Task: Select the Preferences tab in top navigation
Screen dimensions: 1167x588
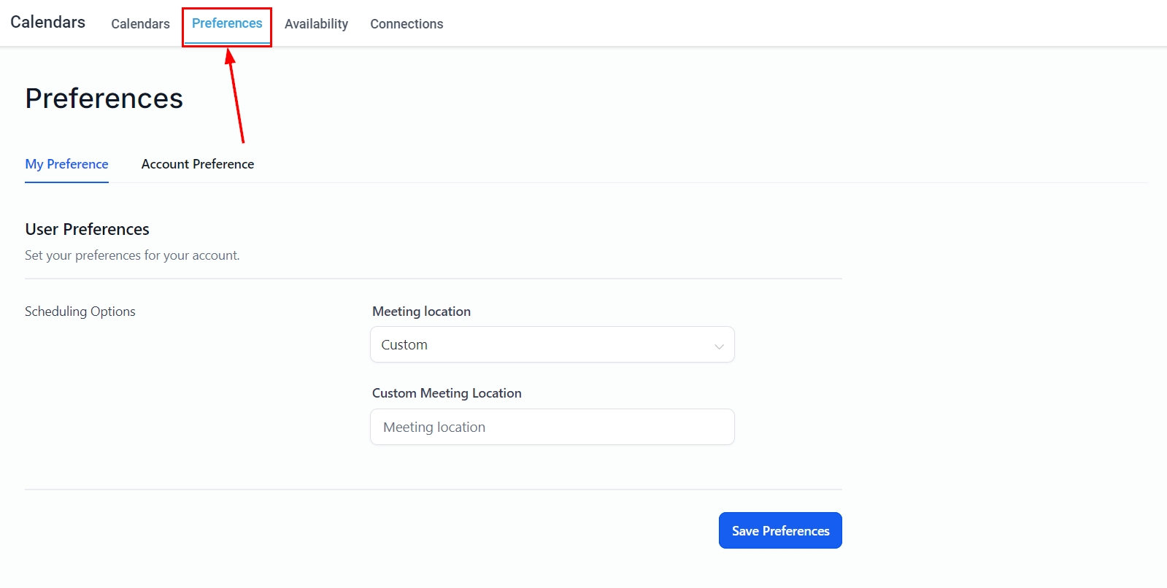Action: [x=226, y=23]
